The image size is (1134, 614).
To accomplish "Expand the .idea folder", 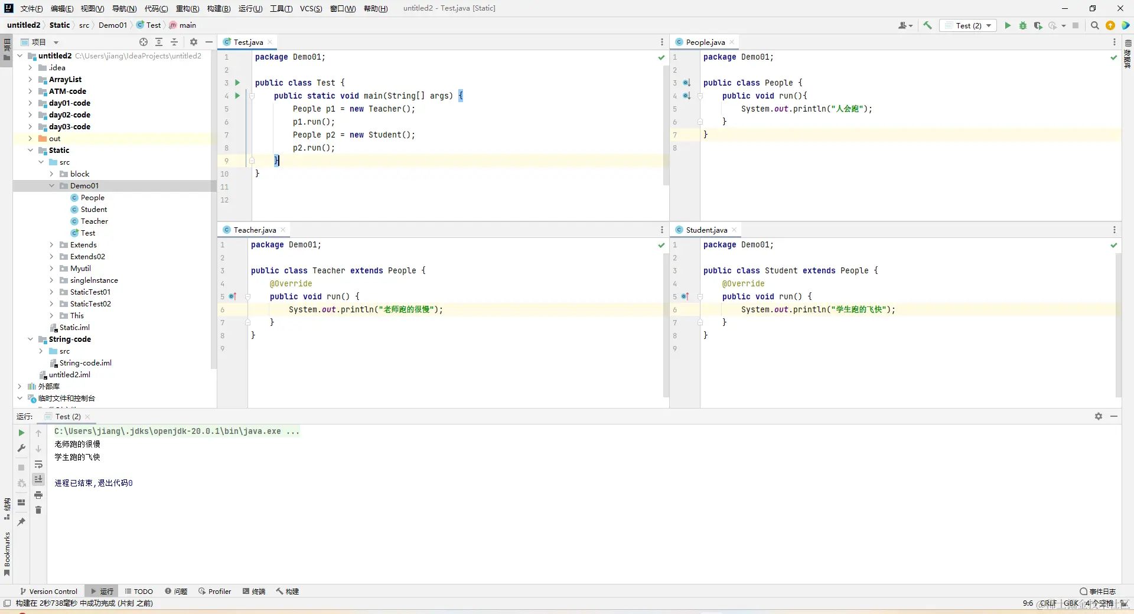I will [x=30, y=67].
